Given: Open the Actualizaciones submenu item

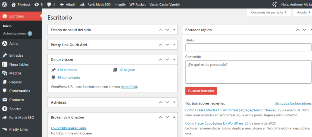Looking at the screenshot, I should click(18, 33).
